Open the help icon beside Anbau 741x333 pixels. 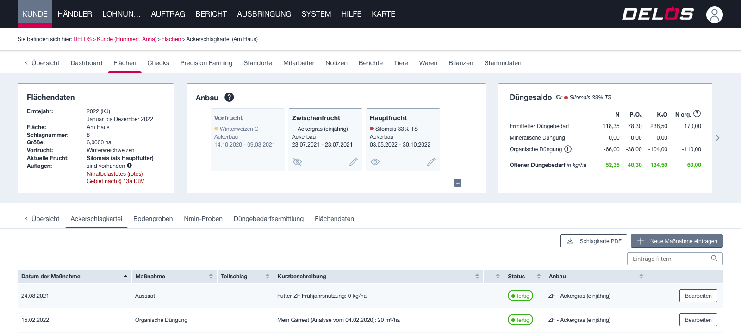click(x=229, y=97)
